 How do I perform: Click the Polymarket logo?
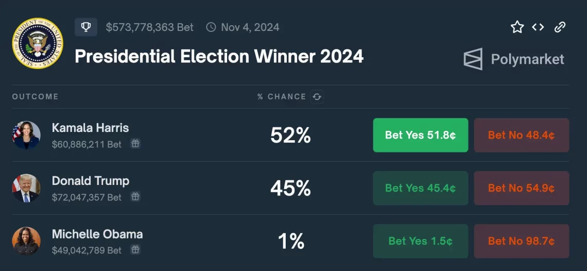514,59
